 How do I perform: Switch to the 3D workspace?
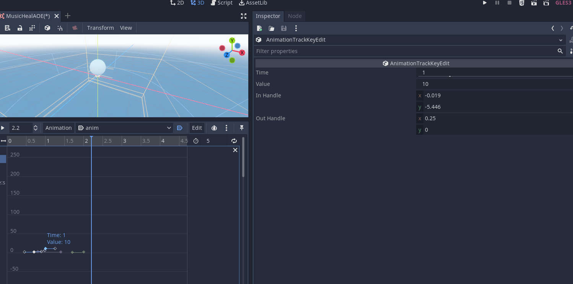click(x=197, y=3)
